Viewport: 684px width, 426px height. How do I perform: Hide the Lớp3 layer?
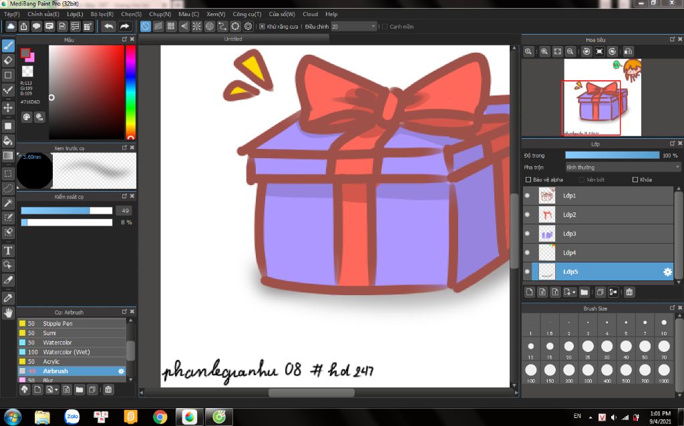point(527,234)
